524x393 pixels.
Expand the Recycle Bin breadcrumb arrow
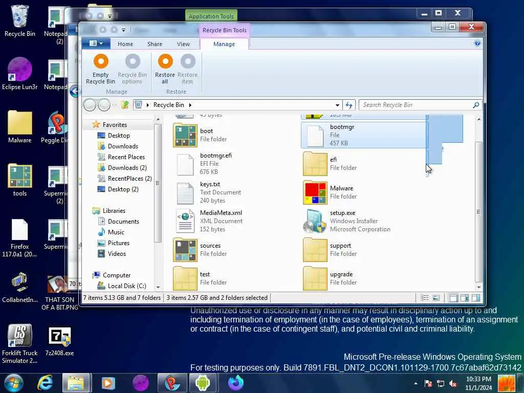(x=190, y=105)
